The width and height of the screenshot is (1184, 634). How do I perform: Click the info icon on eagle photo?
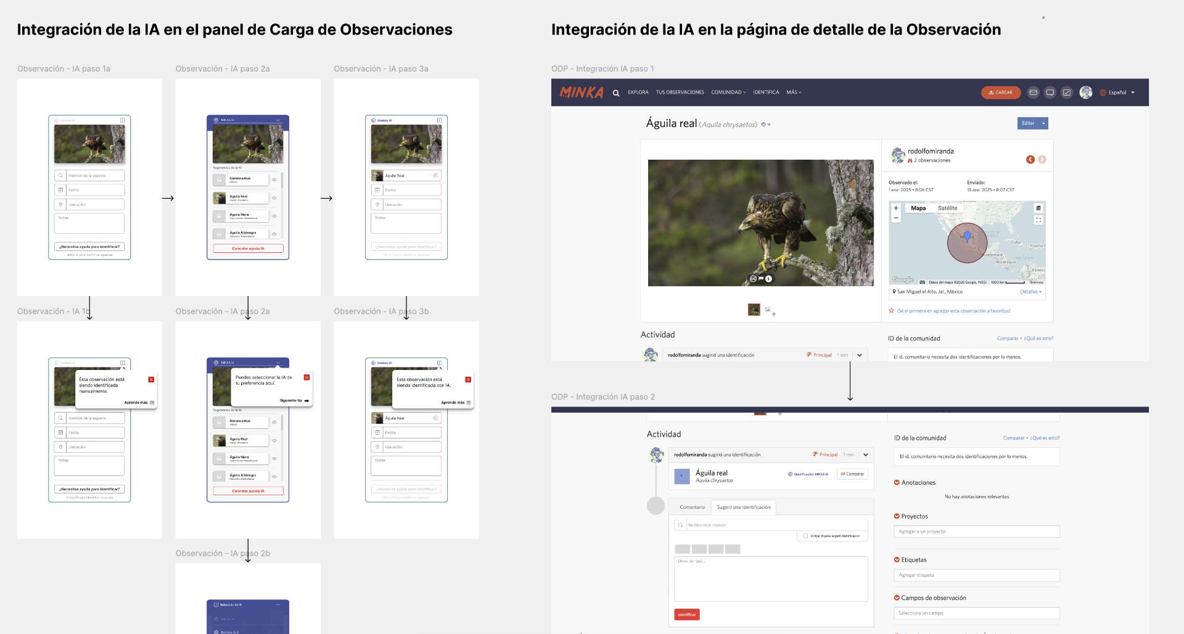768,279
